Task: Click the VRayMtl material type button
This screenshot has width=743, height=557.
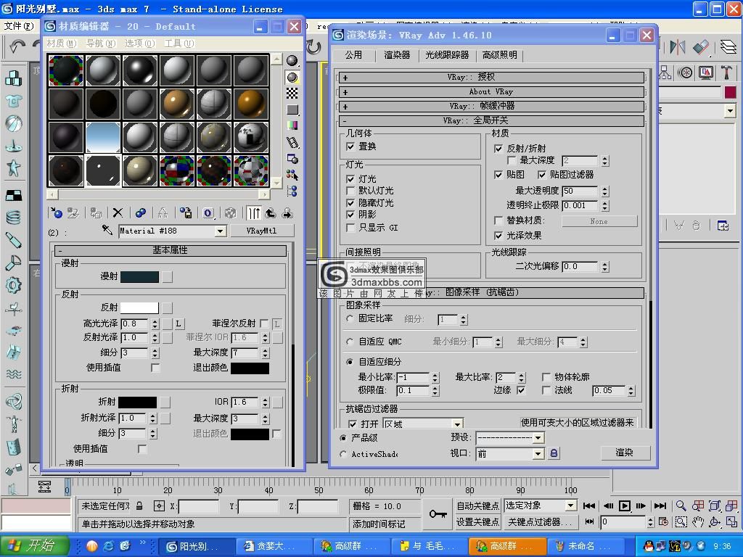Action: tap(260, 231)
